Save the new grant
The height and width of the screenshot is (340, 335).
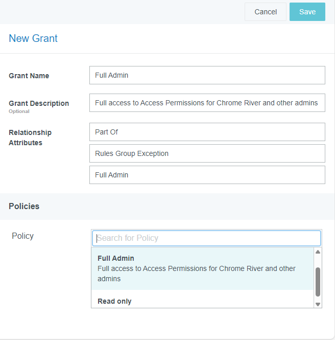coord(307,12)
